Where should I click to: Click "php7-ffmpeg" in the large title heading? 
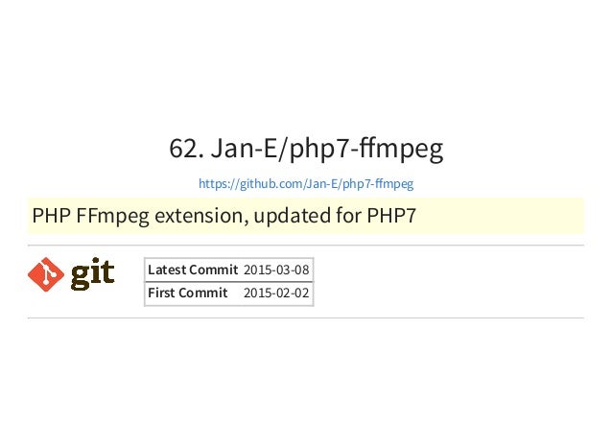pyautogui.click(x=366, y=149)
